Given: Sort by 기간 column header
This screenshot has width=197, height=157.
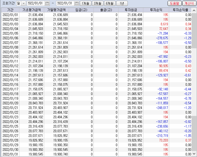Looking at the screenshot, I should [10, 10].
